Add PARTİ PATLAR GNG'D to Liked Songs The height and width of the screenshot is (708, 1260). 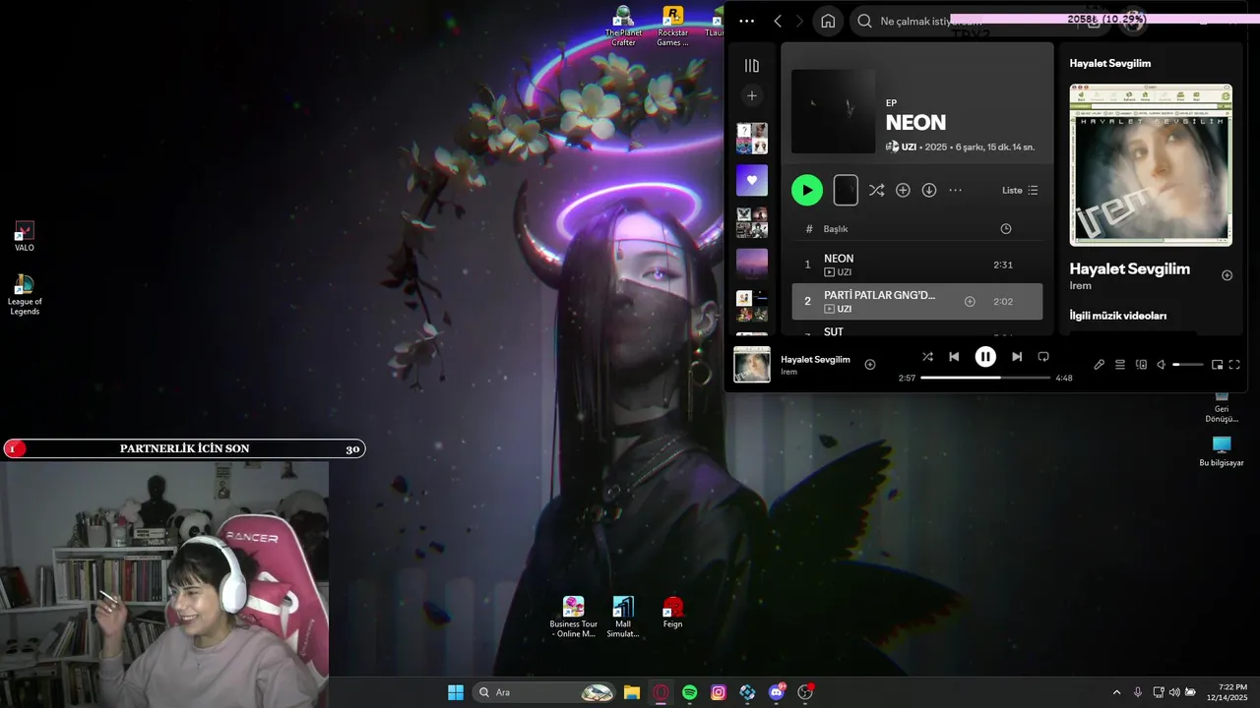pyautogui.click(x=970, y=301)
